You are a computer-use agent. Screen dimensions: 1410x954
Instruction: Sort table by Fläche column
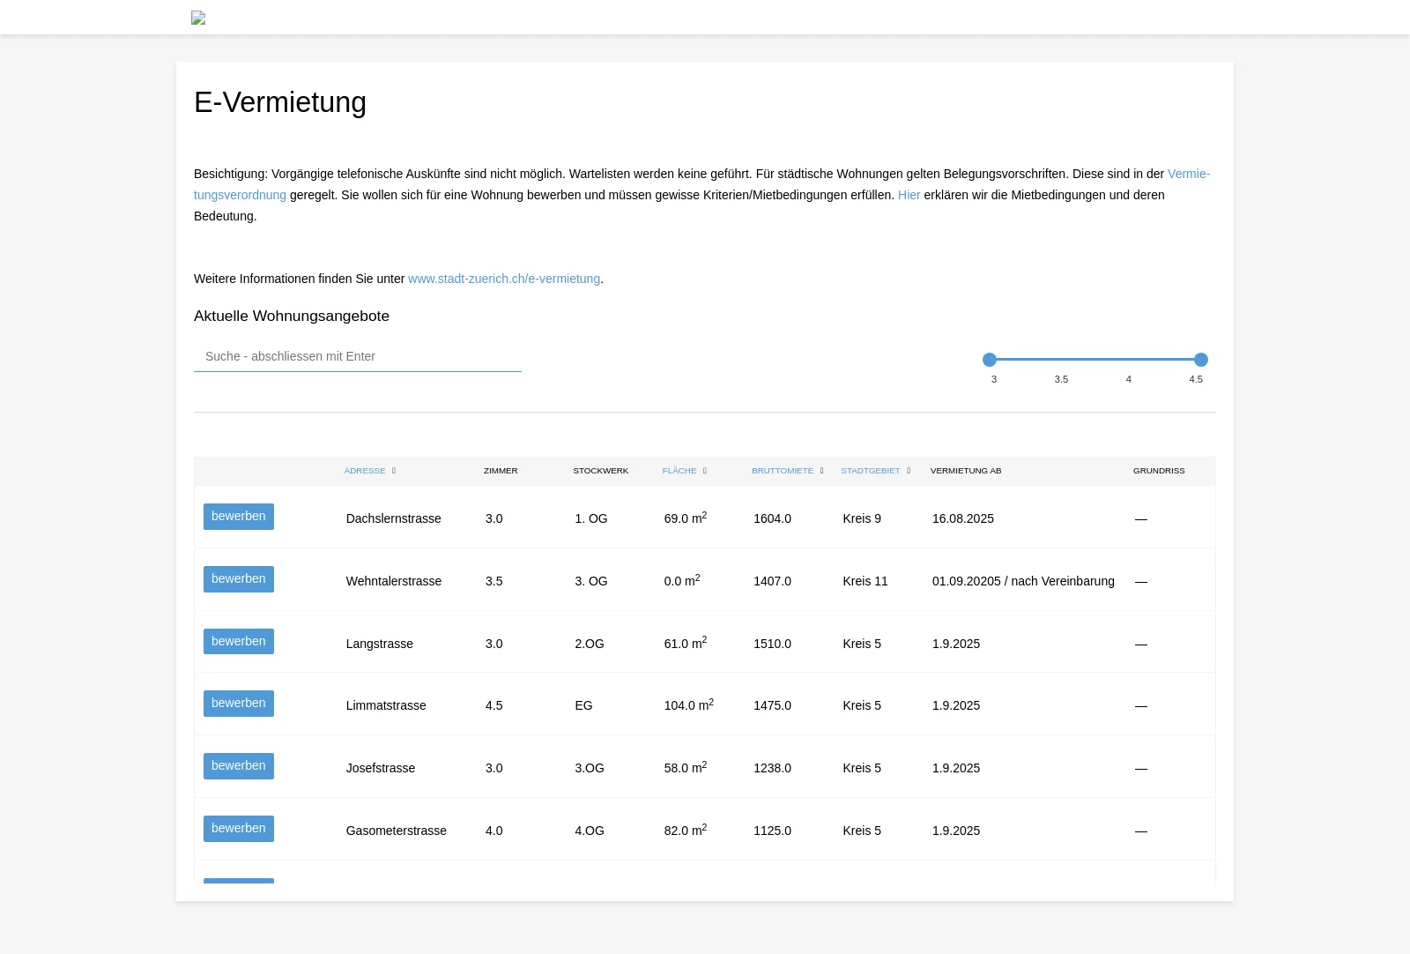pos(685,471)
